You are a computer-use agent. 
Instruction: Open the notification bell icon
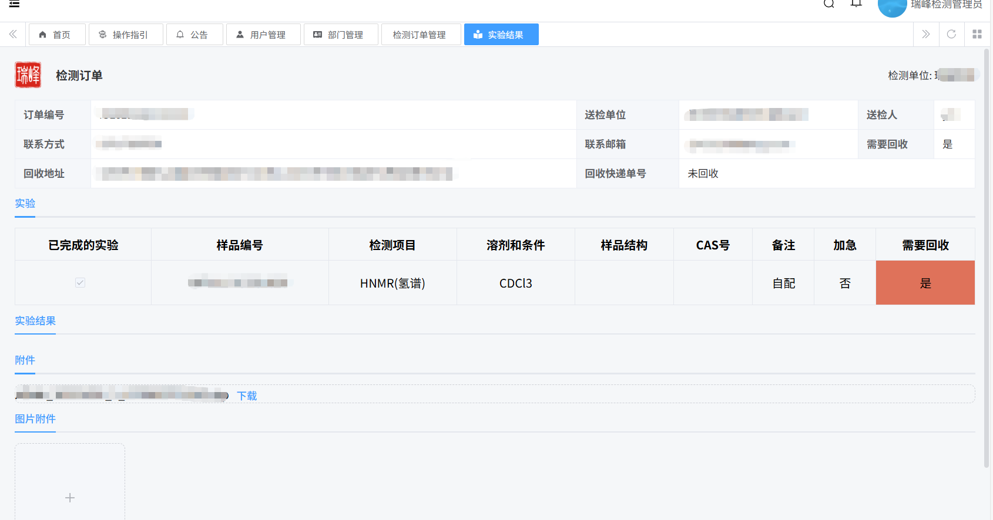coord(856,4)
